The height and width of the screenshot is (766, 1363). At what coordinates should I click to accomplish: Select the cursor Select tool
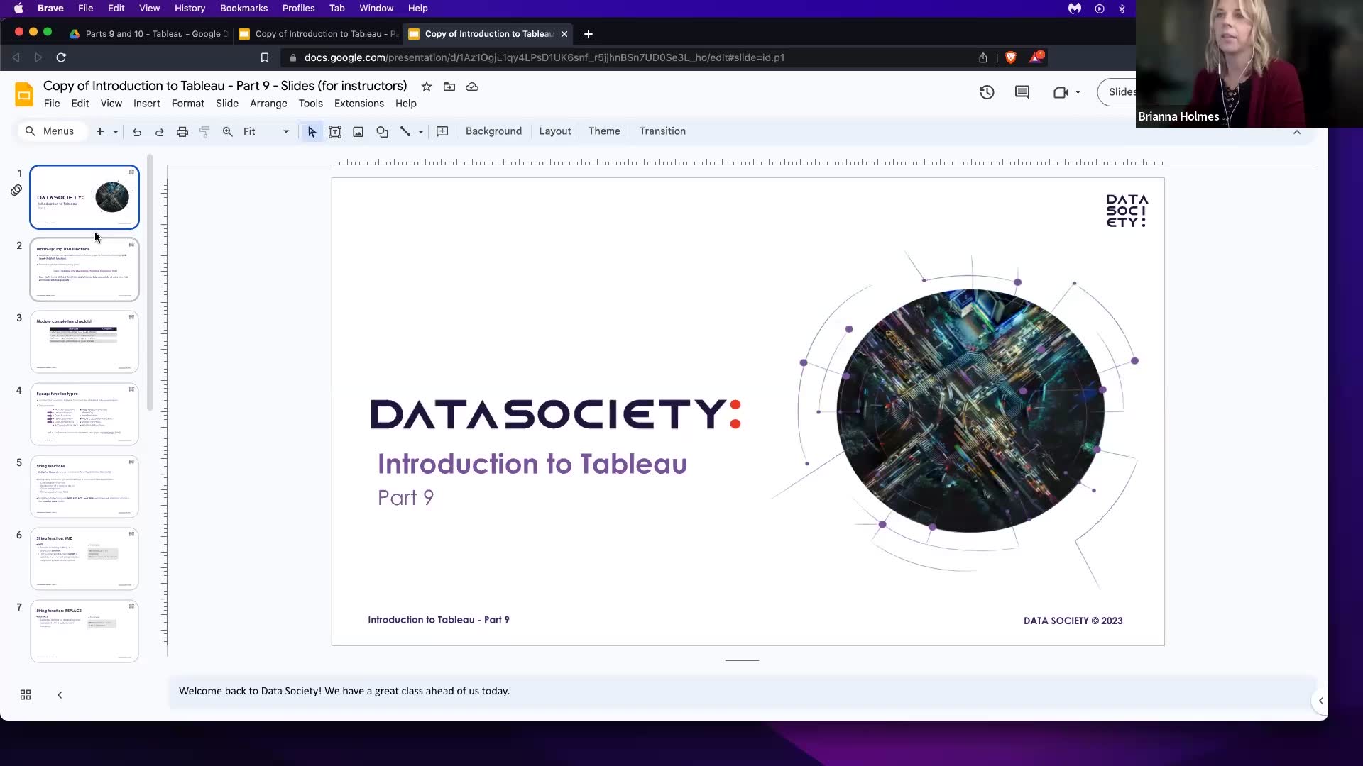click(x=312, y=132)
